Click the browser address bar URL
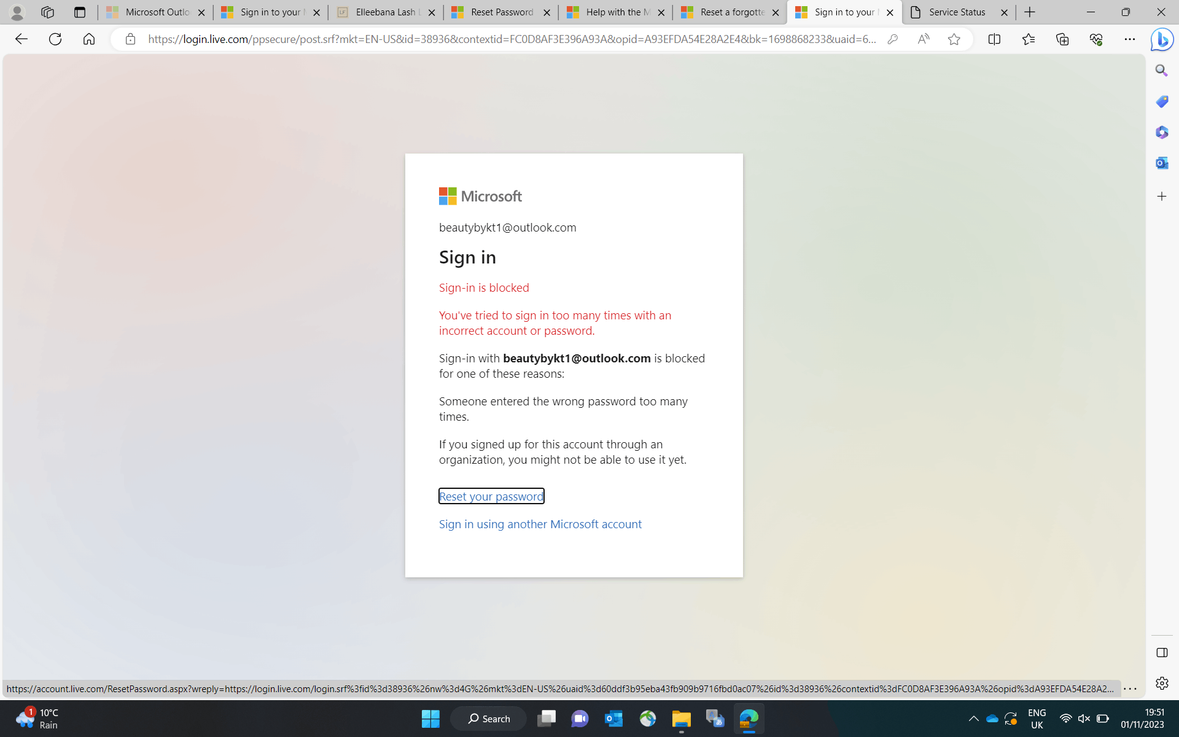 coord(511,39)
